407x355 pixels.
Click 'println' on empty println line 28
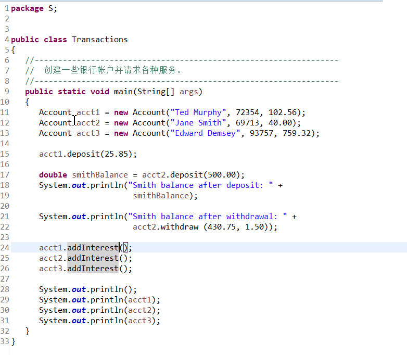point(107,289)
